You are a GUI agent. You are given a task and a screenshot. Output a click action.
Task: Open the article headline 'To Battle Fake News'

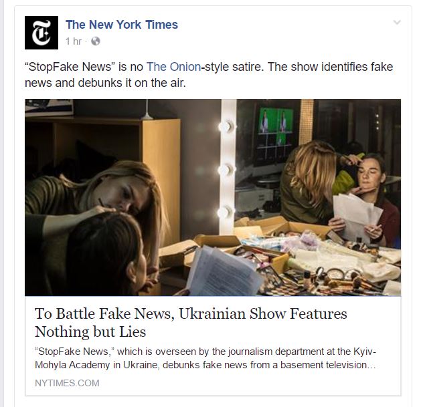click(191, 322)
